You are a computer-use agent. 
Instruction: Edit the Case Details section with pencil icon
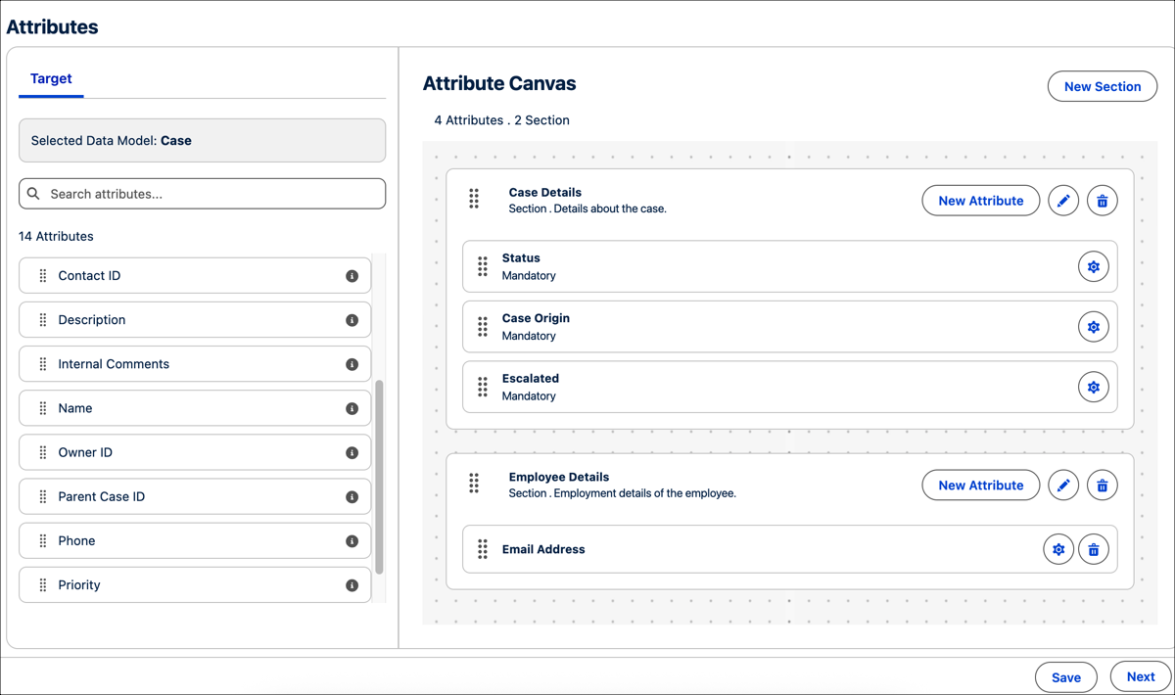pos(1063,201)
